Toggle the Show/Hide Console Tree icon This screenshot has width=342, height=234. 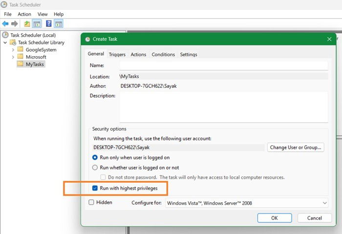click(36, 23)
